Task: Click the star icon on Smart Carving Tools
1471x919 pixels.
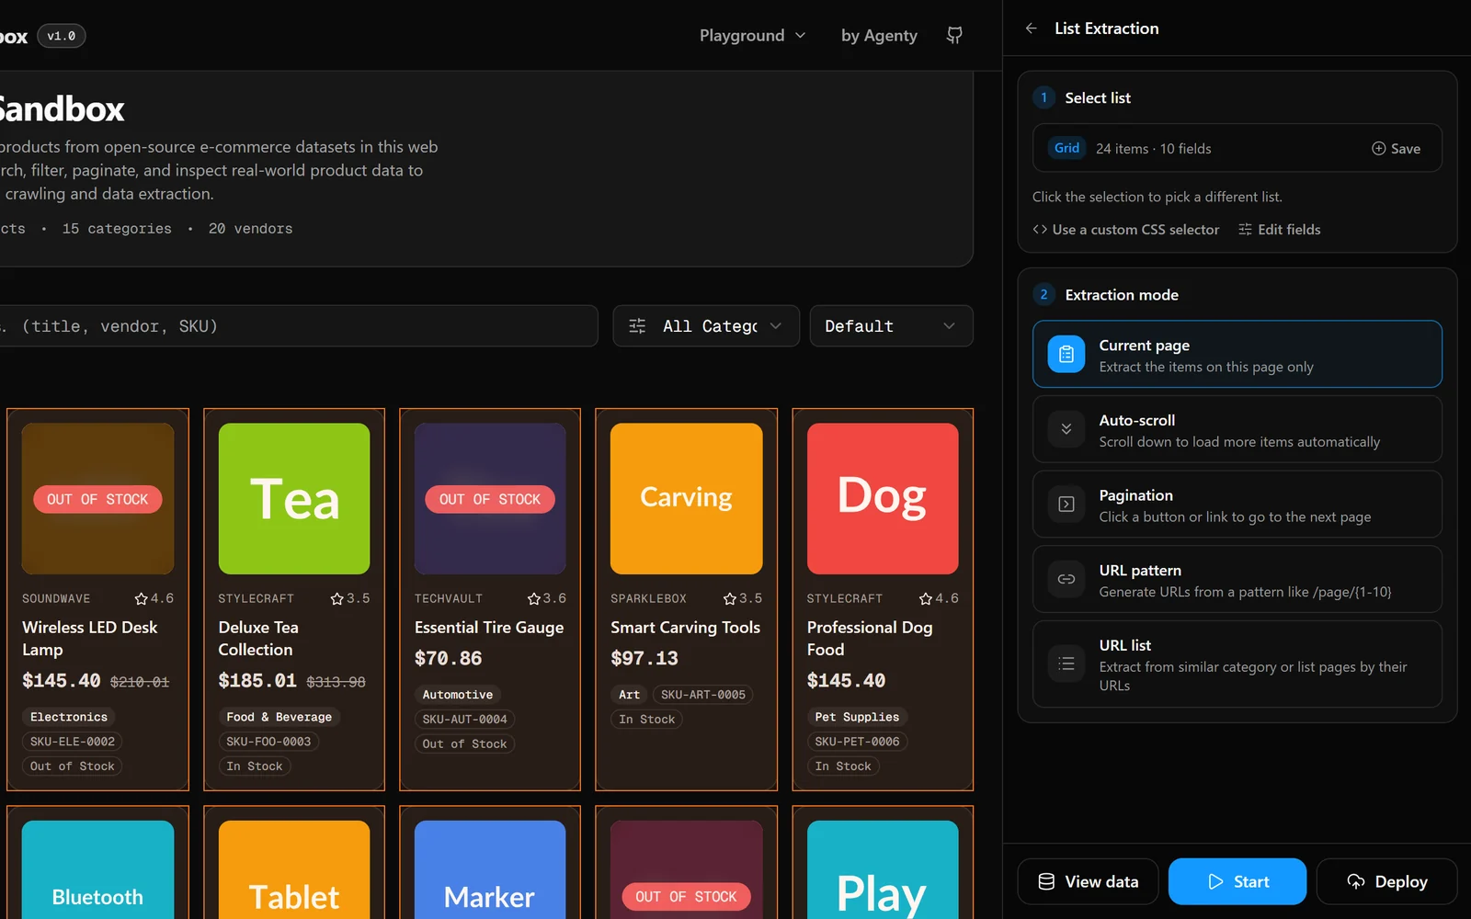Action: [x=730, y=598]
